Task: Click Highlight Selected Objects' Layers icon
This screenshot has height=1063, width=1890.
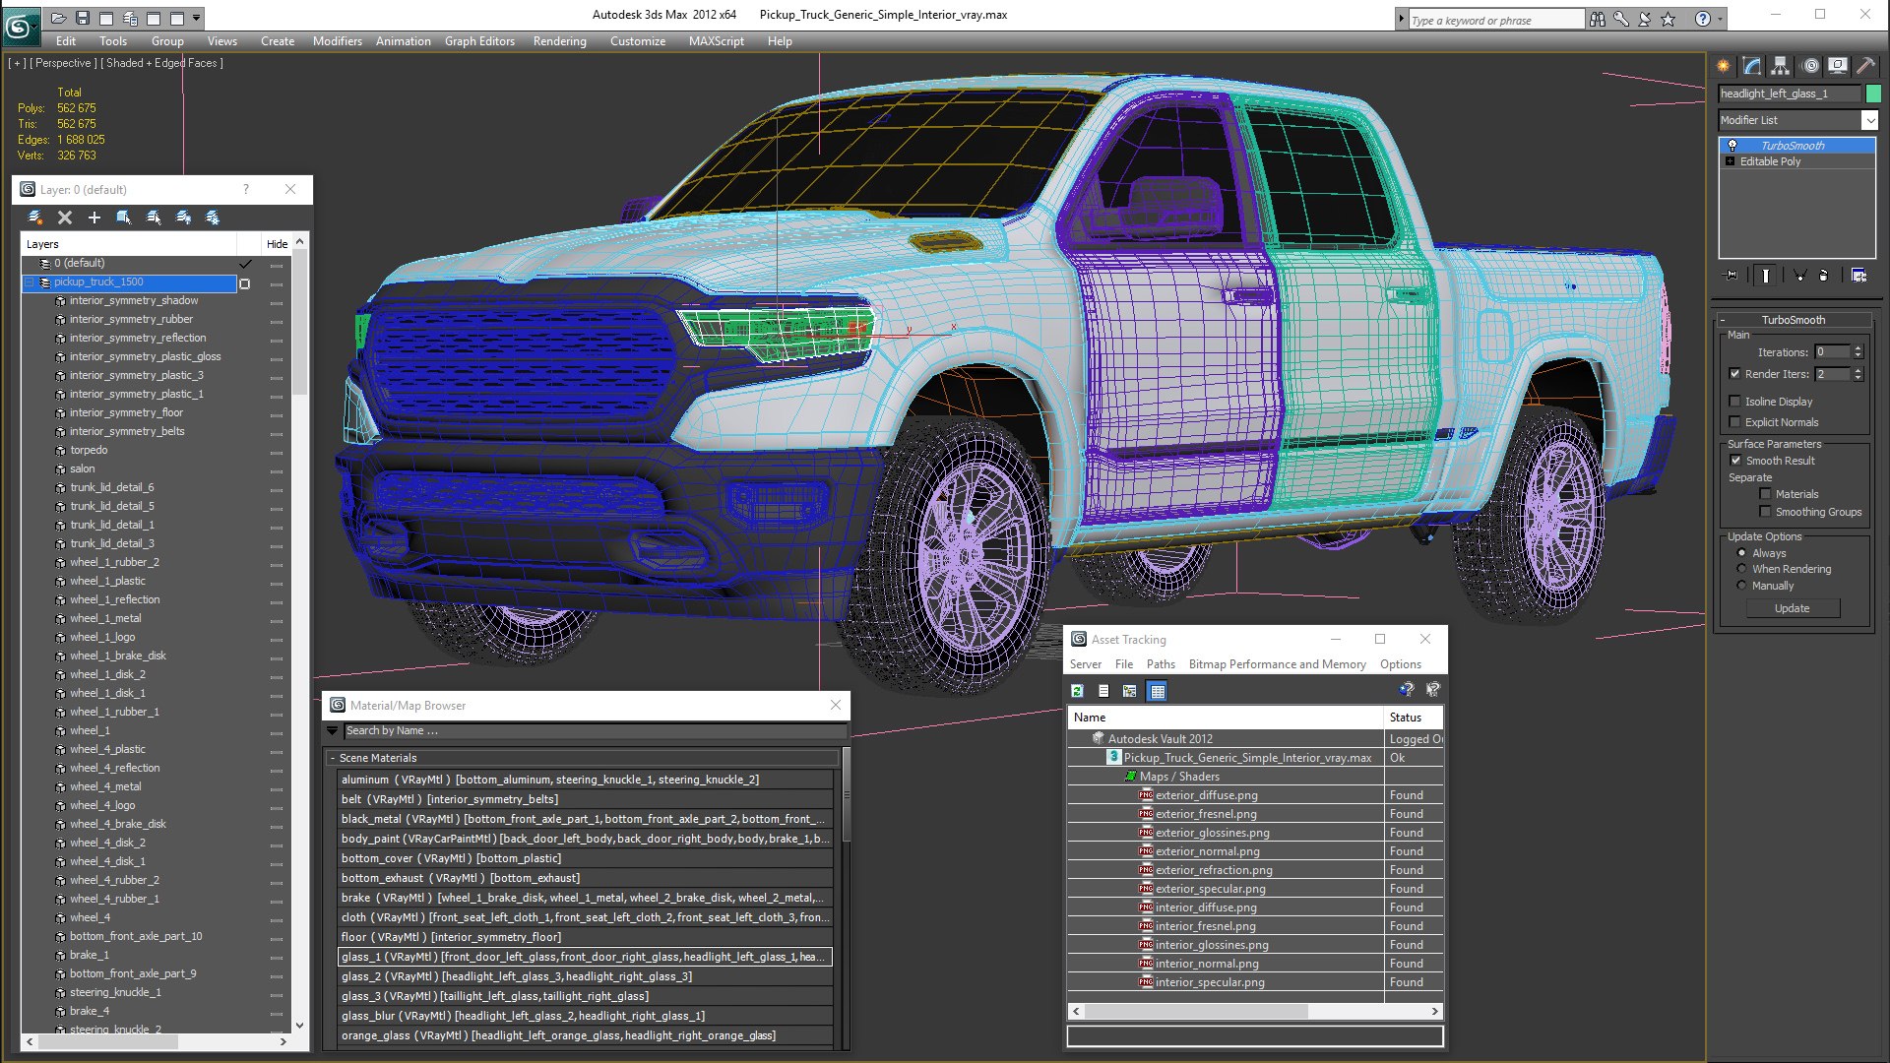Action: click(154, 218)
